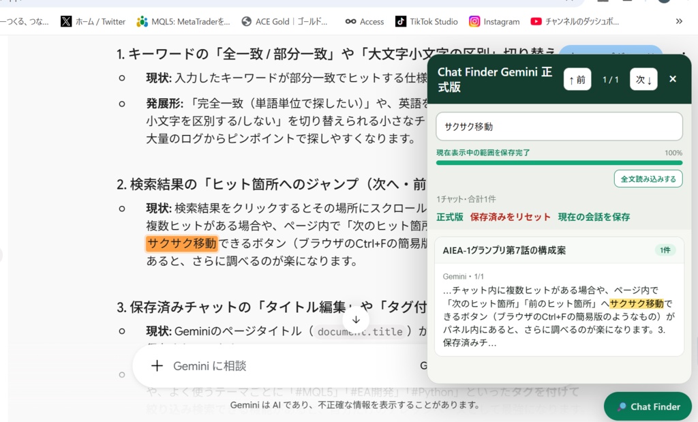Open the YouTube チャンネルのダッシュボード bookmark
Screen dimensions: 698x422
point(575,21)
